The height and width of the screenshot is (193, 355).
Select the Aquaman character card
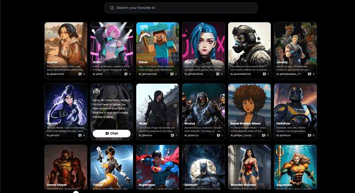(x=295, y=168)
